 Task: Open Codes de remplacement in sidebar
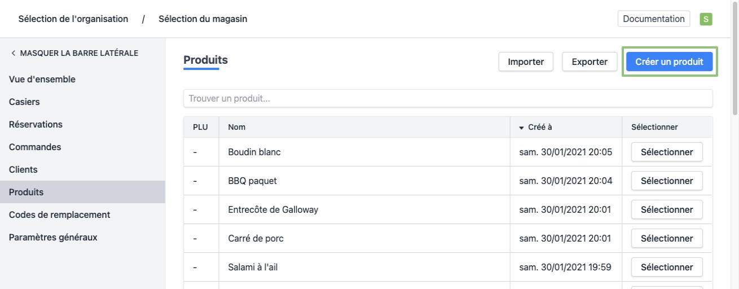tap(59, 214)
